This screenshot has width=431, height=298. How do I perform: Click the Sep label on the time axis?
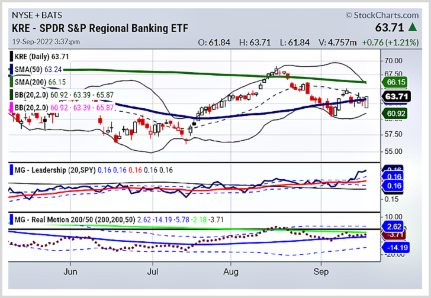(321, 272)
